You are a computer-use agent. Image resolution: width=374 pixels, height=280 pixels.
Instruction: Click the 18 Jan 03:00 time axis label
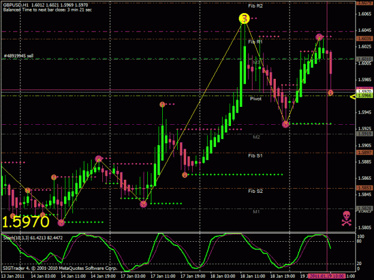223,276
